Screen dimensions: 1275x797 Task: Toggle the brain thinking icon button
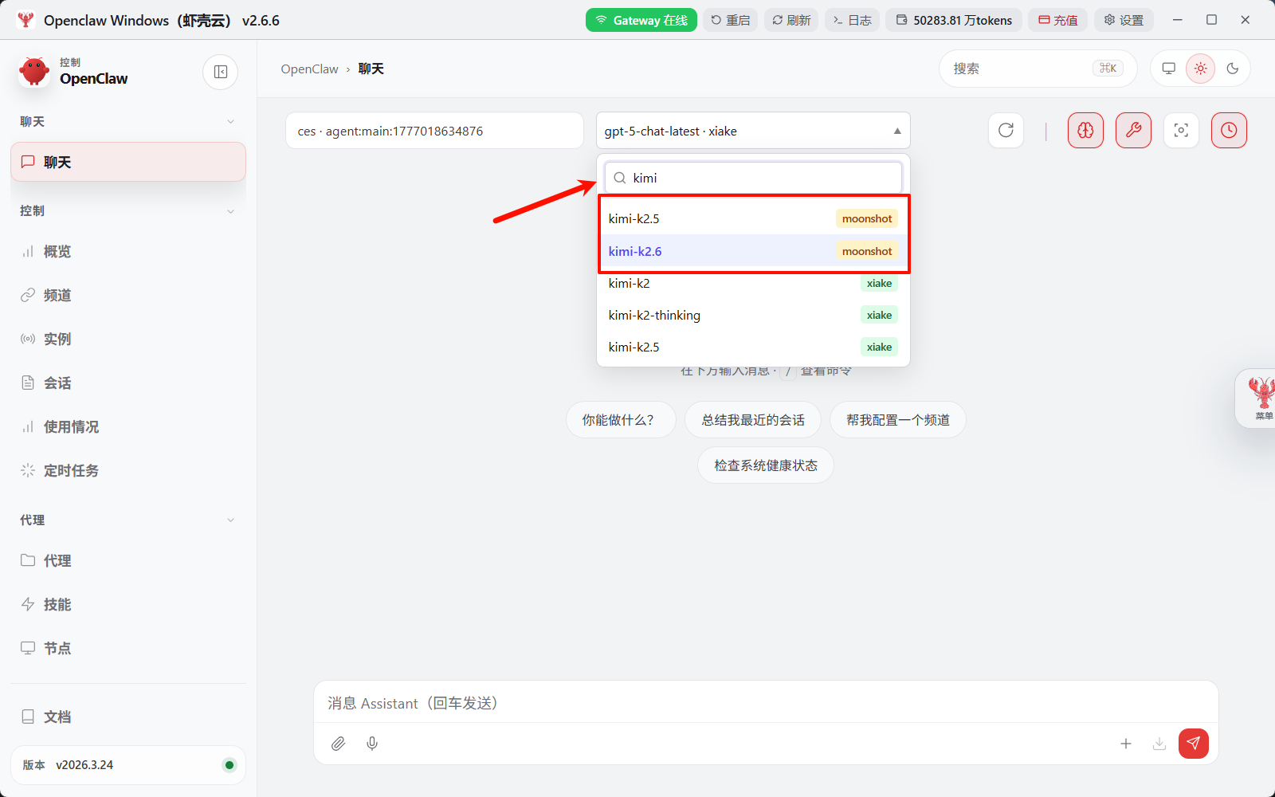tap(1085, 130)
